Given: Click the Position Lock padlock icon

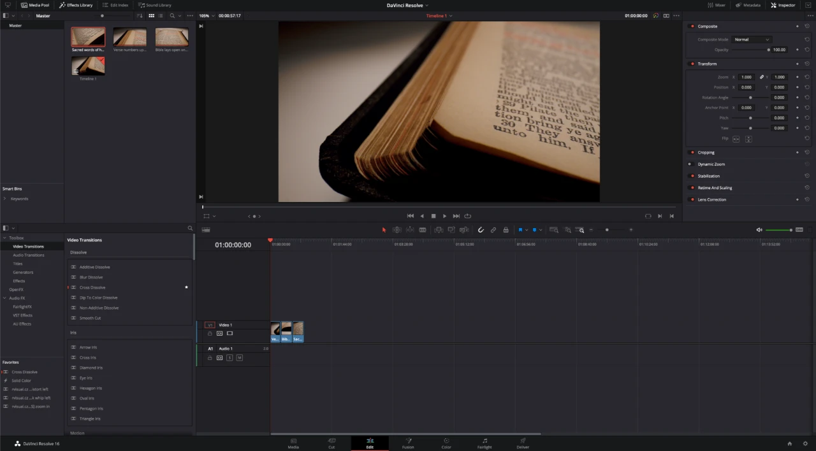Looking at the screenshot, I should coord(506,230).
